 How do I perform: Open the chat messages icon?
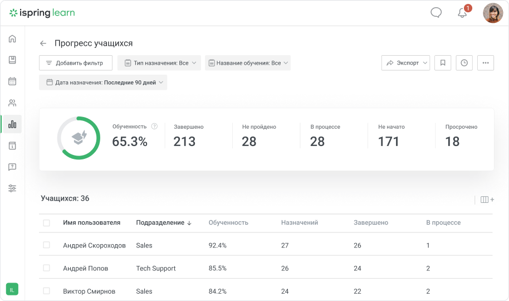[436, 13]
